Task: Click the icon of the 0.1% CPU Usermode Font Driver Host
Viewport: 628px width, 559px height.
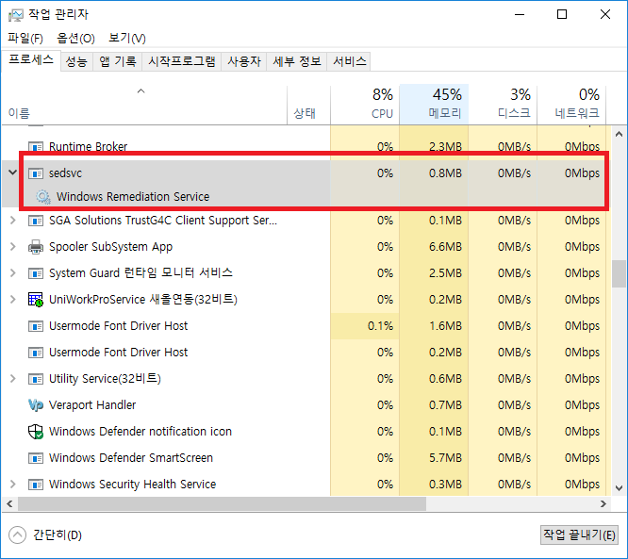Action: [36, 326]
